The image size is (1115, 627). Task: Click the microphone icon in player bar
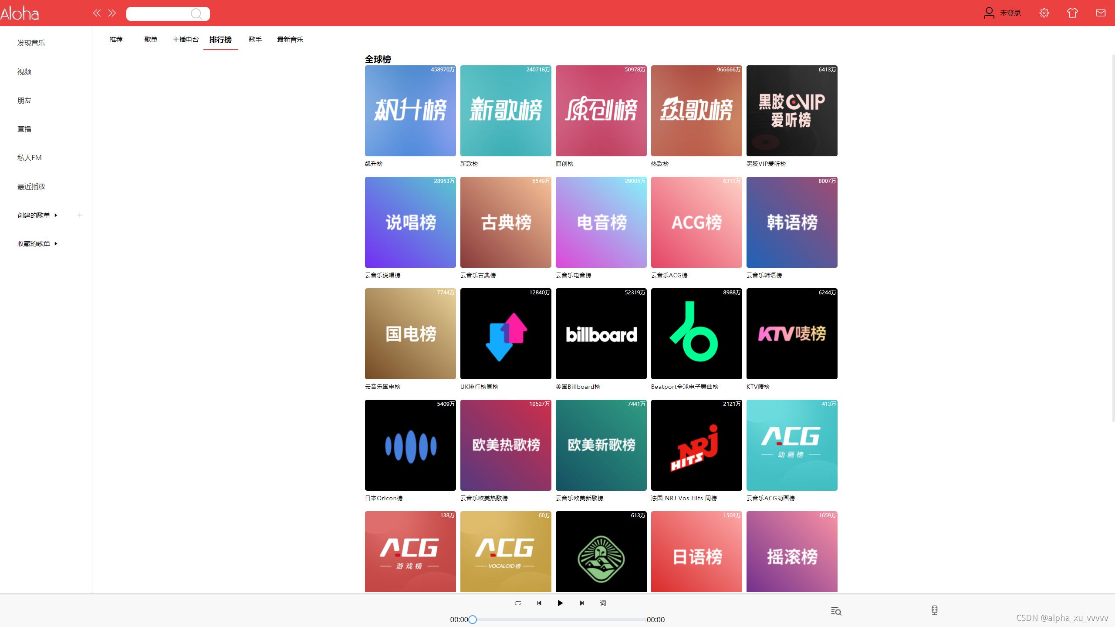point(935,610)
